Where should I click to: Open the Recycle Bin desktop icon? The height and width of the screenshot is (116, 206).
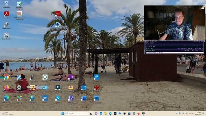6,4
